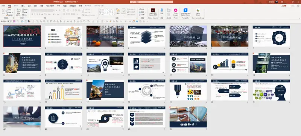Click the Paste clipboard icon
Image resolution: width=301 pixels, height=136 pixels.
point(3,11)
